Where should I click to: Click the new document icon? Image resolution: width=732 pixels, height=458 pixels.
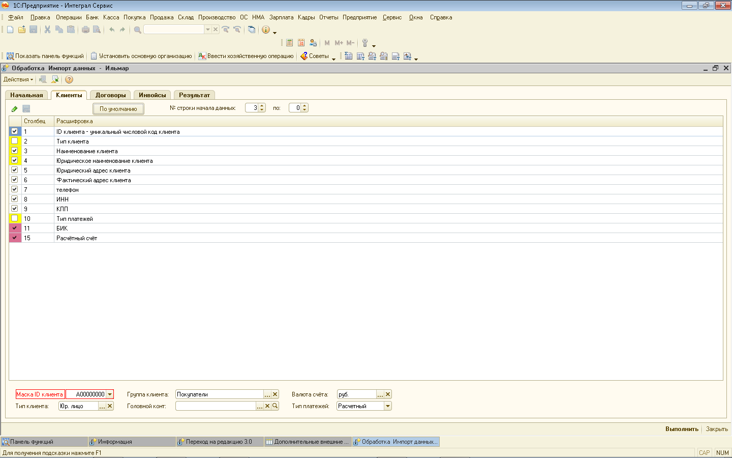pyautogui.click(x=10, y=30)
